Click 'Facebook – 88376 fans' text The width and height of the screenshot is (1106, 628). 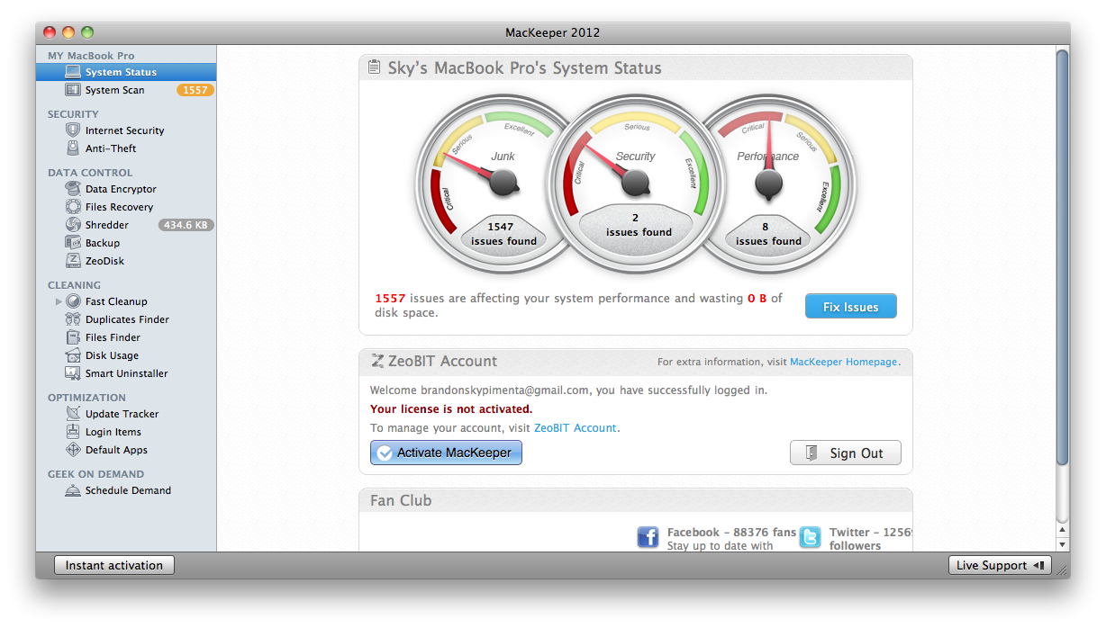coord(731,532)
